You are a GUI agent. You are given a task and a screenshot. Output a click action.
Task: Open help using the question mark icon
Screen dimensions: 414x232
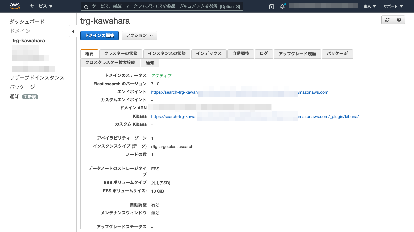pyautogui.click(x=399, y=20)
